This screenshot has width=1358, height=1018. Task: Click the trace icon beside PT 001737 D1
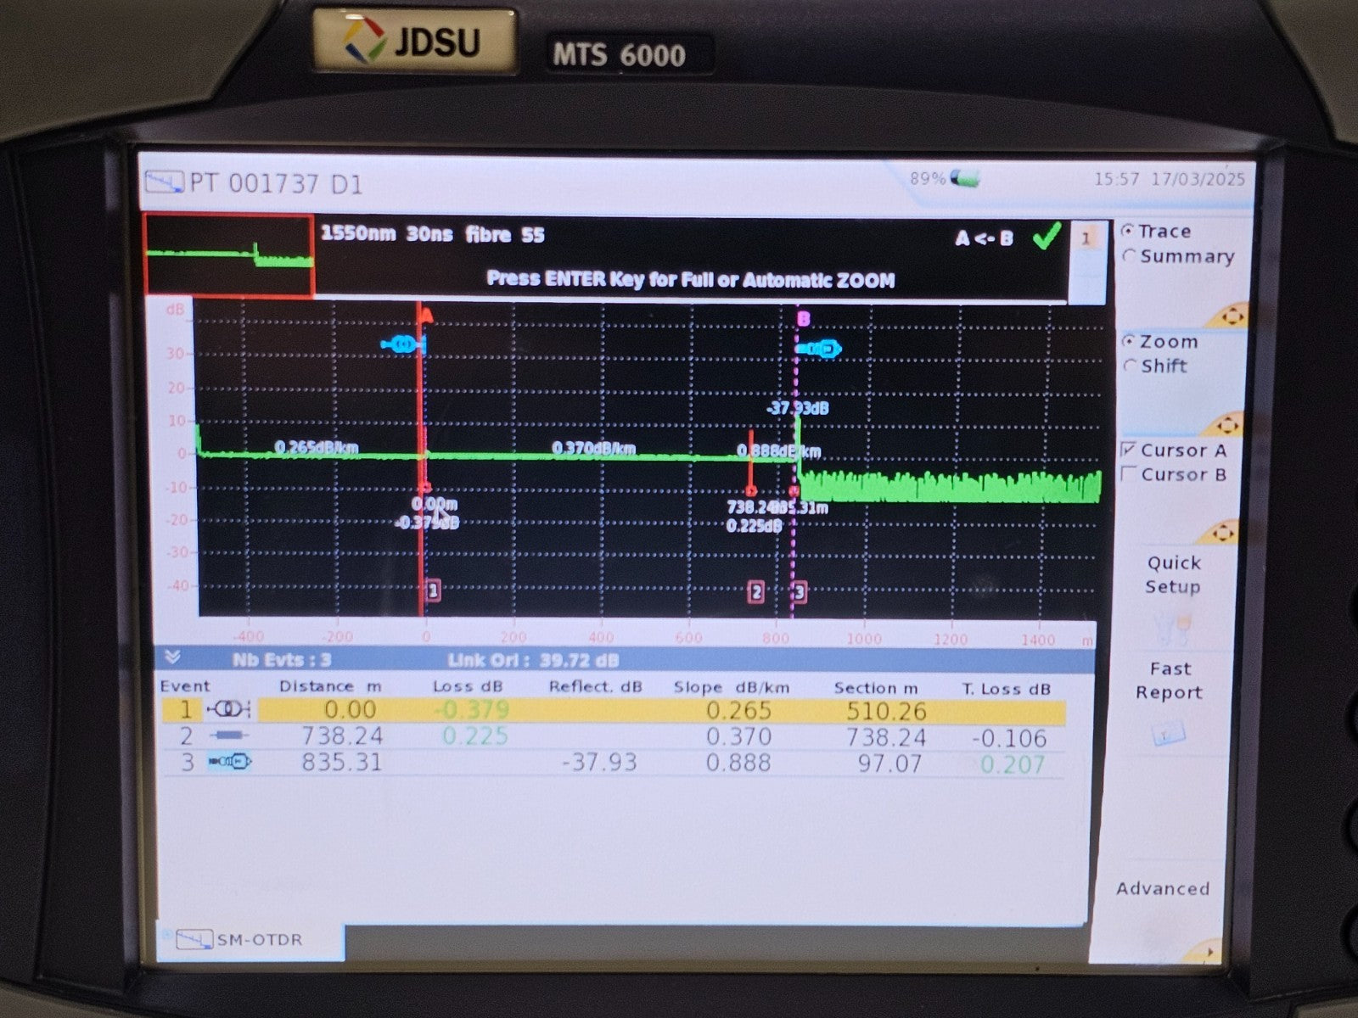[x=167, y=180]
